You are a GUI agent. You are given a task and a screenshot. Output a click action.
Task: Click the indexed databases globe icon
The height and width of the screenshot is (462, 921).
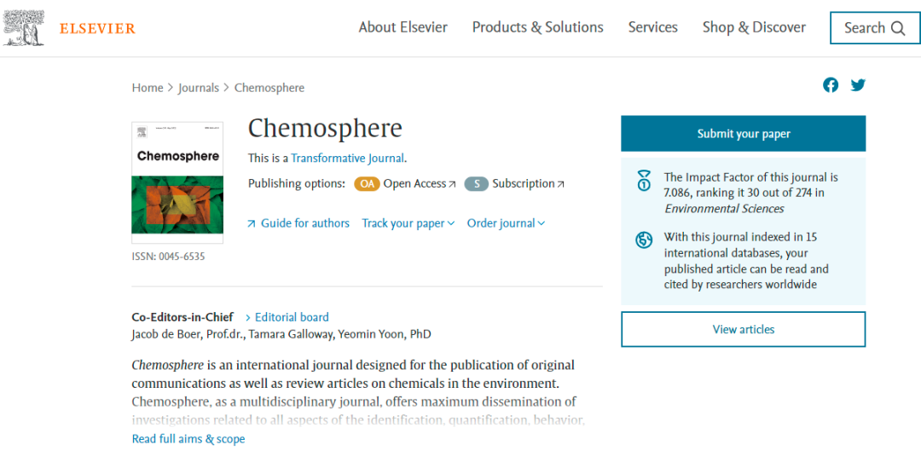tap(644, 240)
